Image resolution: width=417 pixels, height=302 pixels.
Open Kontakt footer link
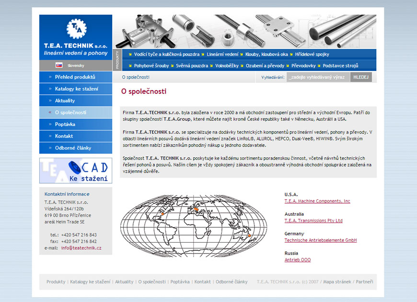pos(202,282)
